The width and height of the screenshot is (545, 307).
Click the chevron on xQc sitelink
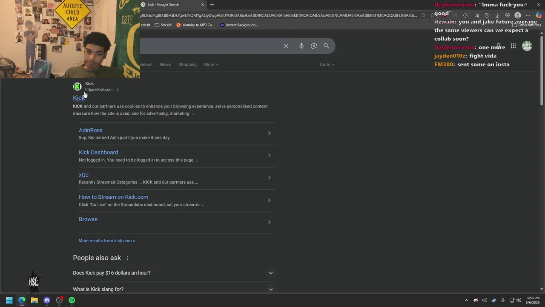pyautogui.click(x=269, y=178)
